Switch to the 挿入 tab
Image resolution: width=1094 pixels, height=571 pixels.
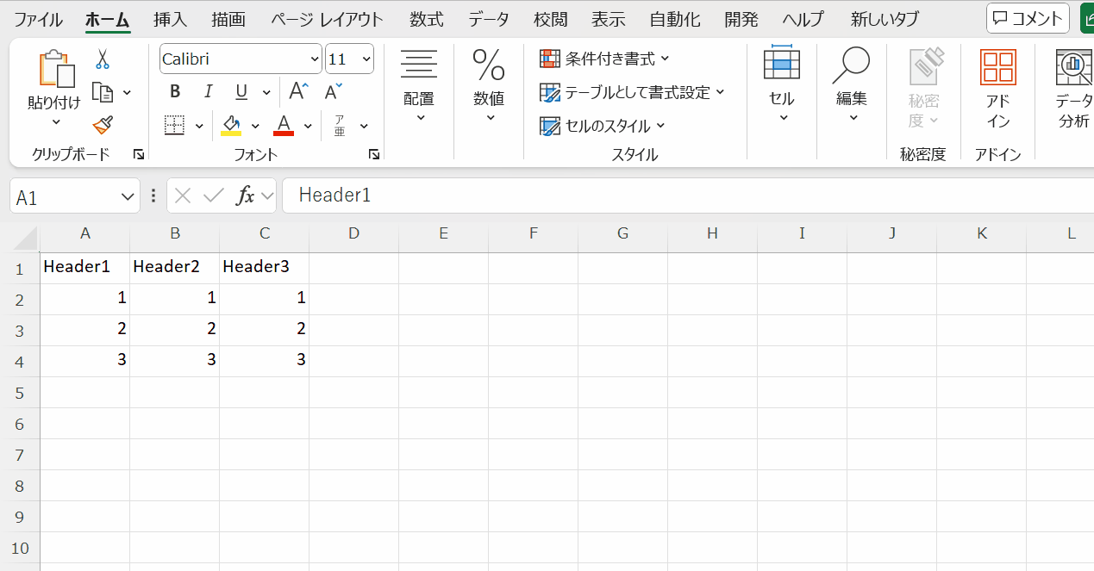pyautogui.click(x=170, y=19)
